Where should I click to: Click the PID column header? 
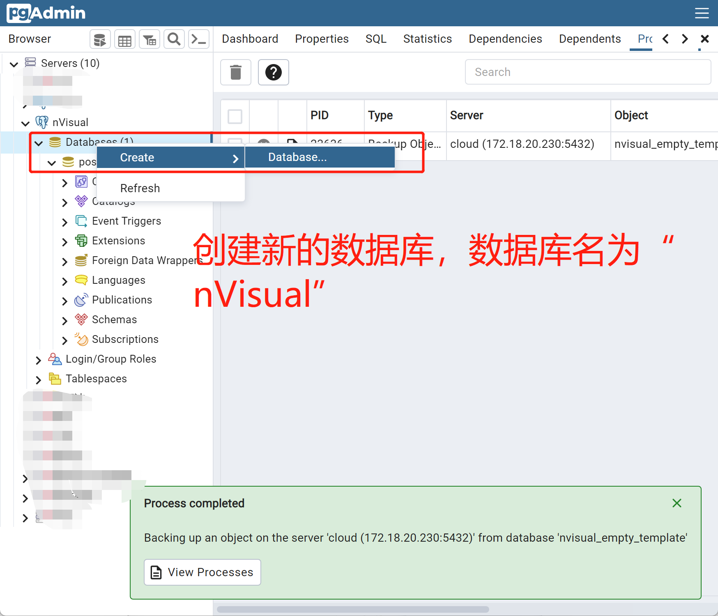click(x=336, y=115)
